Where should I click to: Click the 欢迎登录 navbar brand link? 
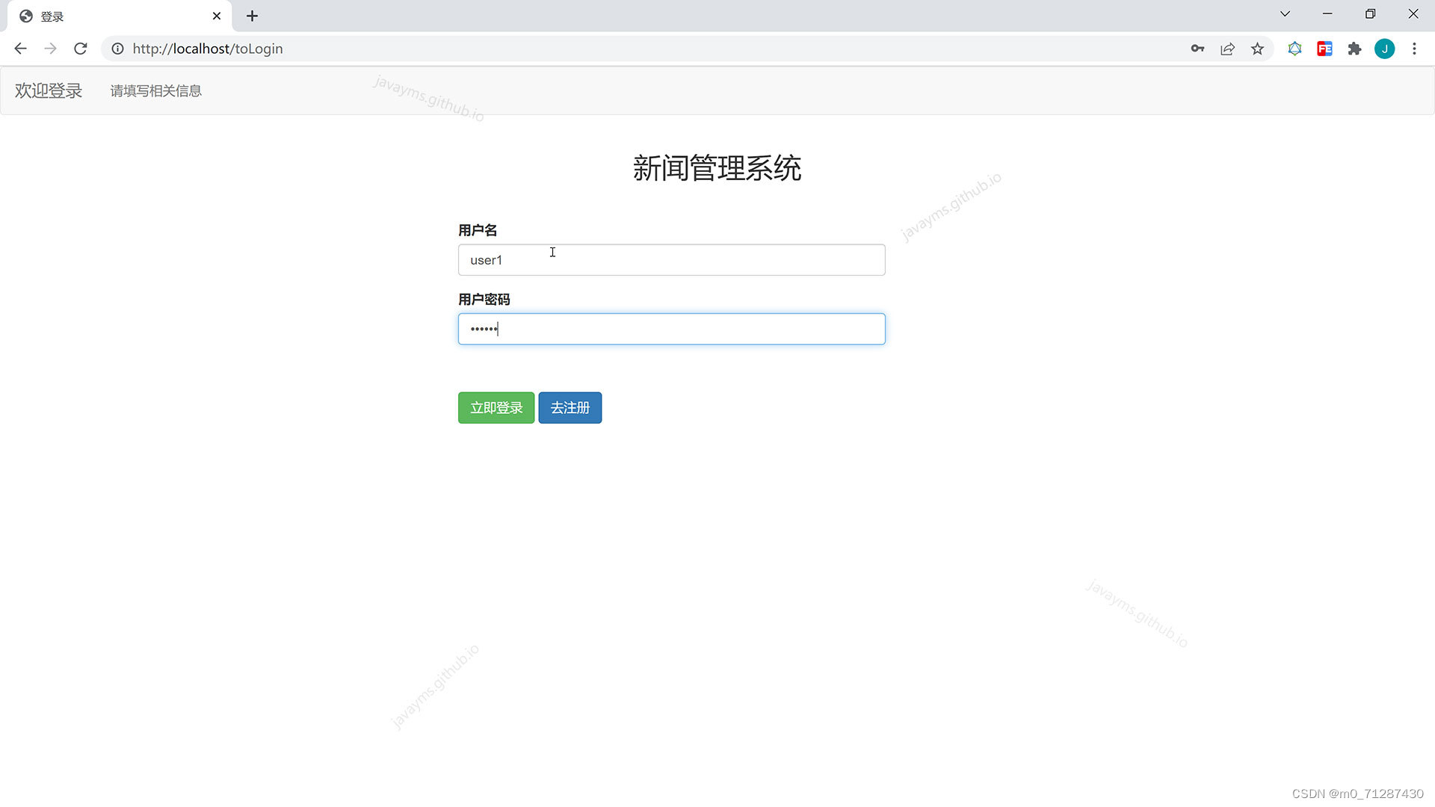49,90
